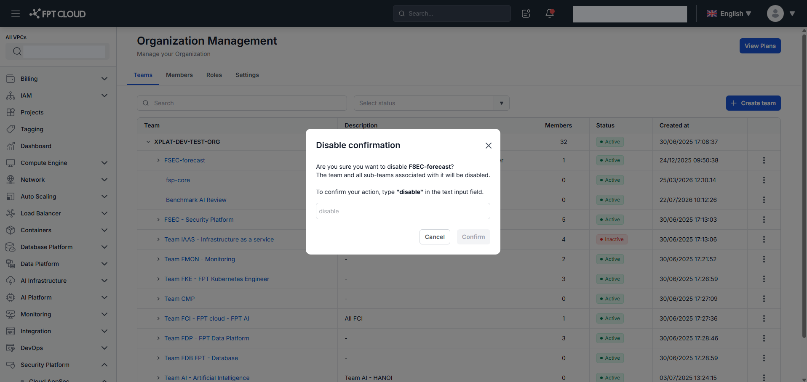Open the Select status dropdown
Viewport: 807px width, 382px height.
(x=431, y=103)
